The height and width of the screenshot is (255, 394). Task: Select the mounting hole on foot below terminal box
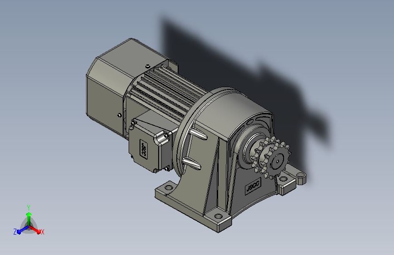[x=168, y=187]
